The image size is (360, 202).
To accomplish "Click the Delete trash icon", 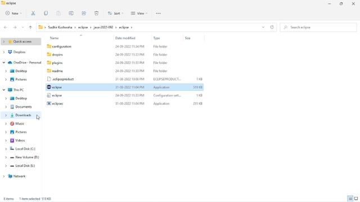I will tap(96, 13).
